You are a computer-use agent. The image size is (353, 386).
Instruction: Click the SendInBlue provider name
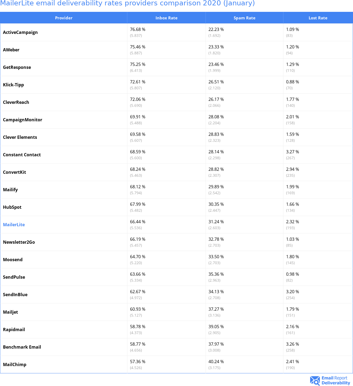(x=15, y=295)
